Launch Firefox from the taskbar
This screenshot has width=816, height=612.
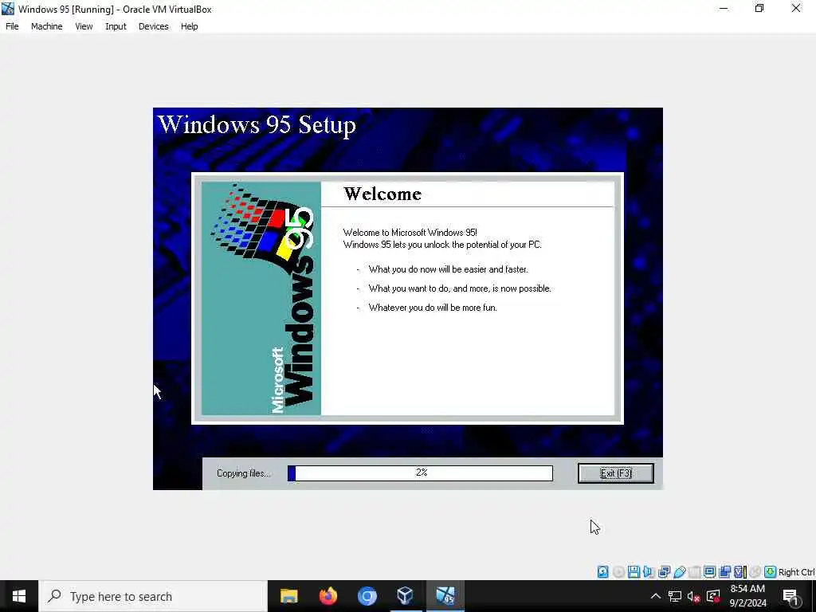(328, 596)
